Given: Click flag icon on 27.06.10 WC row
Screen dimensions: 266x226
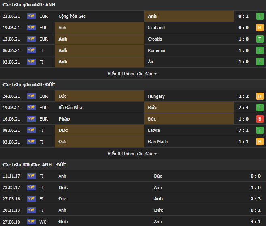Looking at the screenshot, I should click(31, 222).
